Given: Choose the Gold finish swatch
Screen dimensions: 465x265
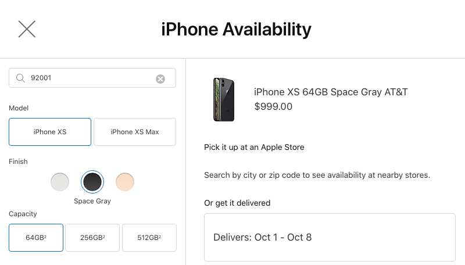Looking at the screenshot, I should 125,182.
